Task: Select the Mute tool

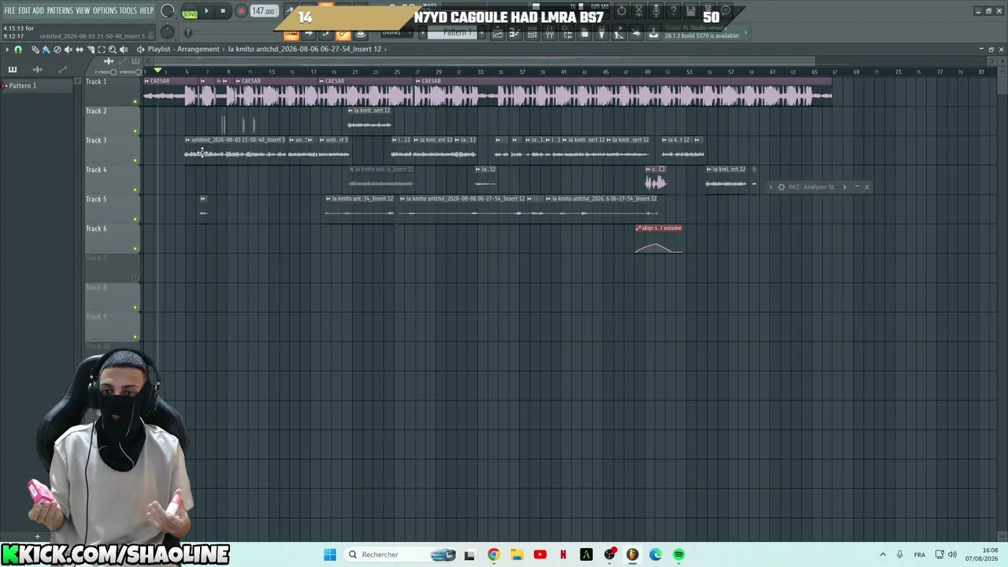Action: 69,49
